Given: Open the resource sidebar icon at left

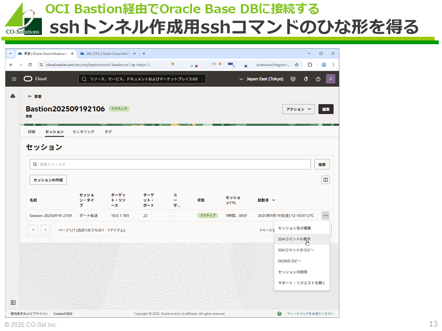Looking at the screenshot, I should [13, 96].
